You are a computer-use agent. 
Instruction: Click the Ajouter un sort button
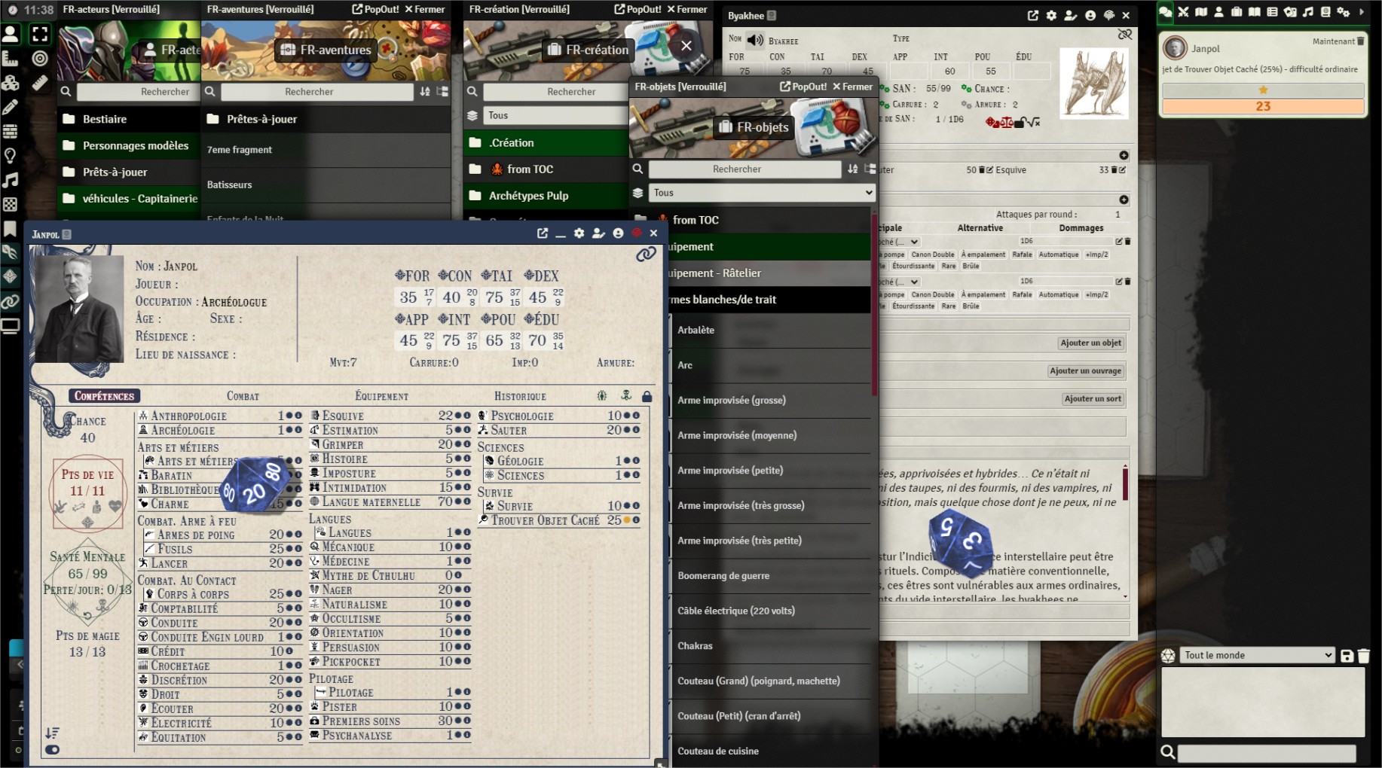coord(1092,399)
